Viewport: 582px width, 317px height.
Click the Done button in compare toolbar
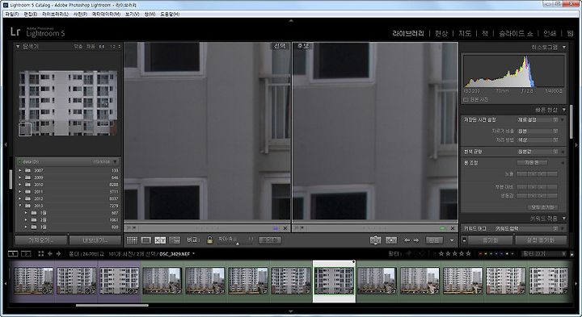(x=434, y=240)
